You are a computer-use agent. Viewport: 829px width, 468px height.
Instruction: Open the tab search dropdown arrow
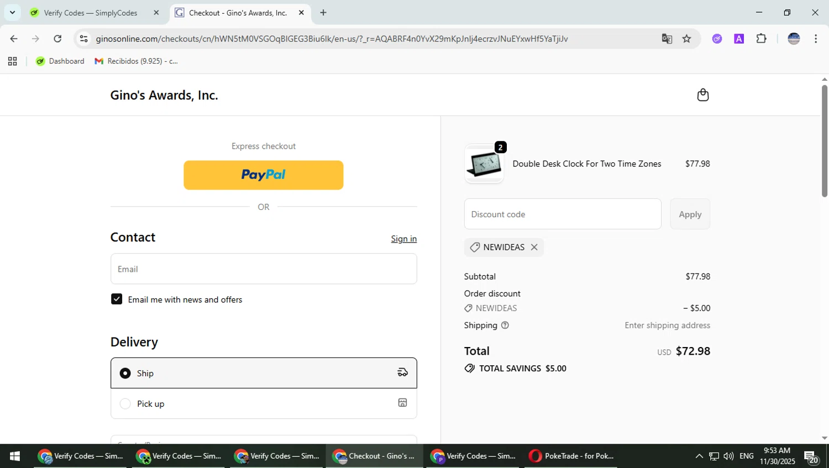point(12,12)
